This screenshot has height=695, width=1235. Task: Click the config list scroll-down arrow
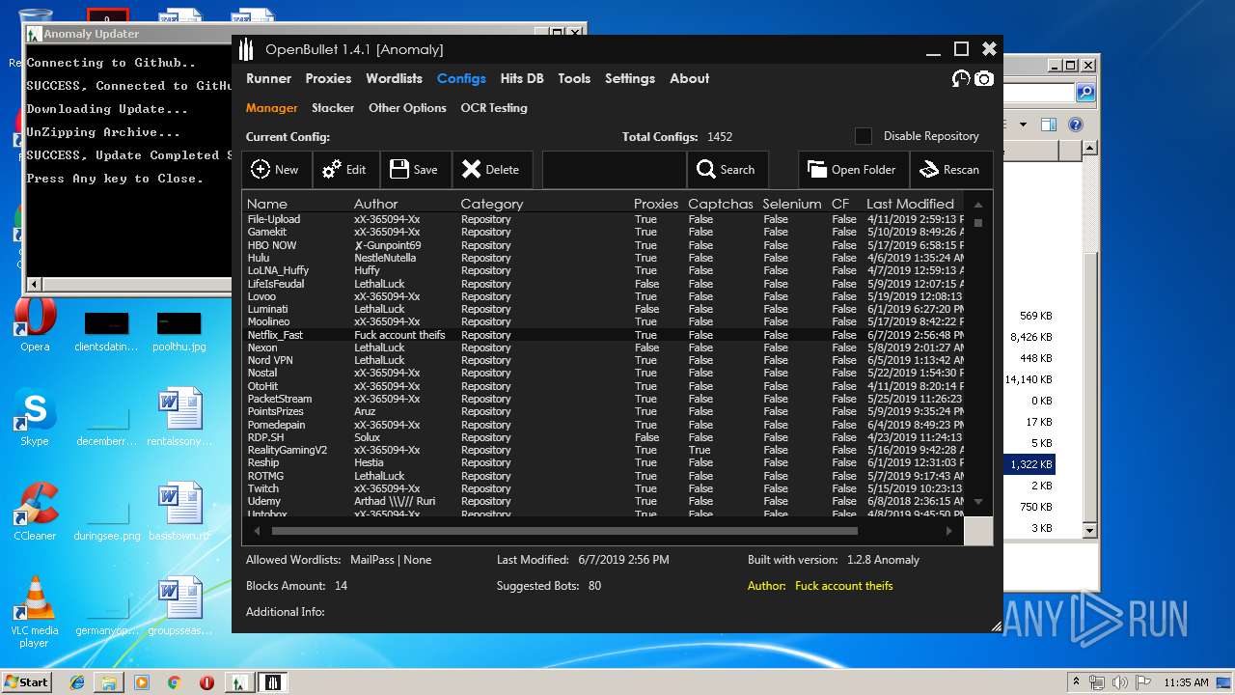(978, 501)
